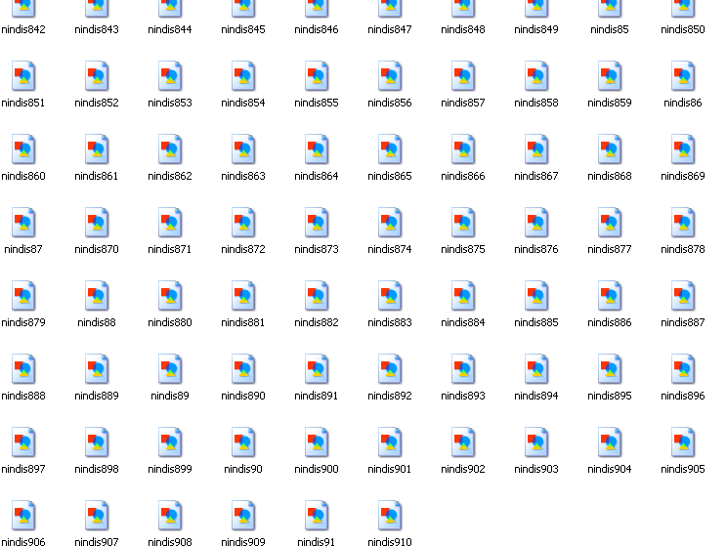Select the nindis863 file icon
Image resolution: width=727 pixels, height=546 pixels.
pyautogui.click(x=243, y=149)
